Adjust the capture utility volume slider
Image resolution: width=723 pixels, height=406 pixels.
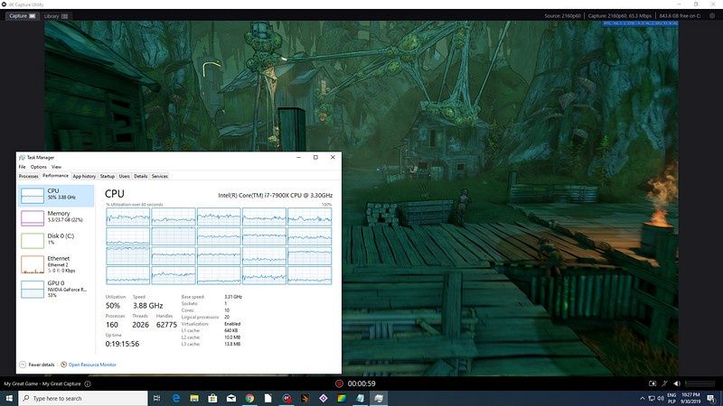[x=700, y=383]
